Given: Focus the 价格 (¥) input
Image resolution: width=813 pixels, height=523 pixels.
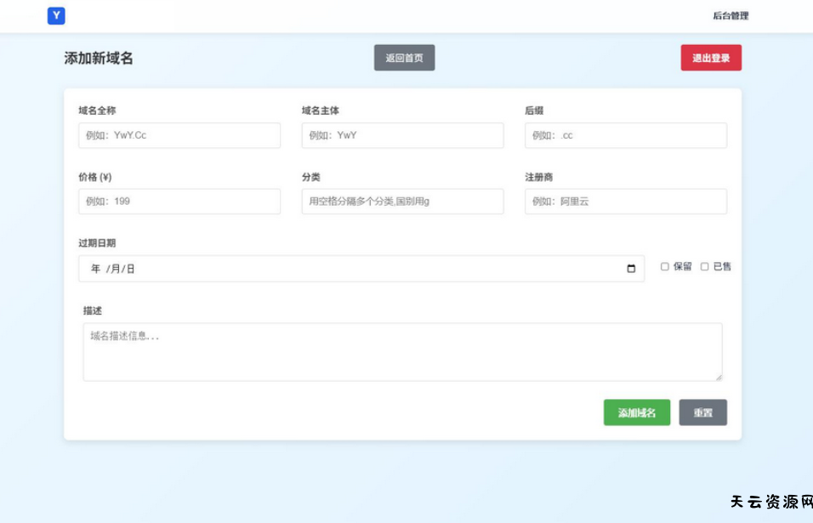Looking at the screenshot, I should (x=179, y=202).
